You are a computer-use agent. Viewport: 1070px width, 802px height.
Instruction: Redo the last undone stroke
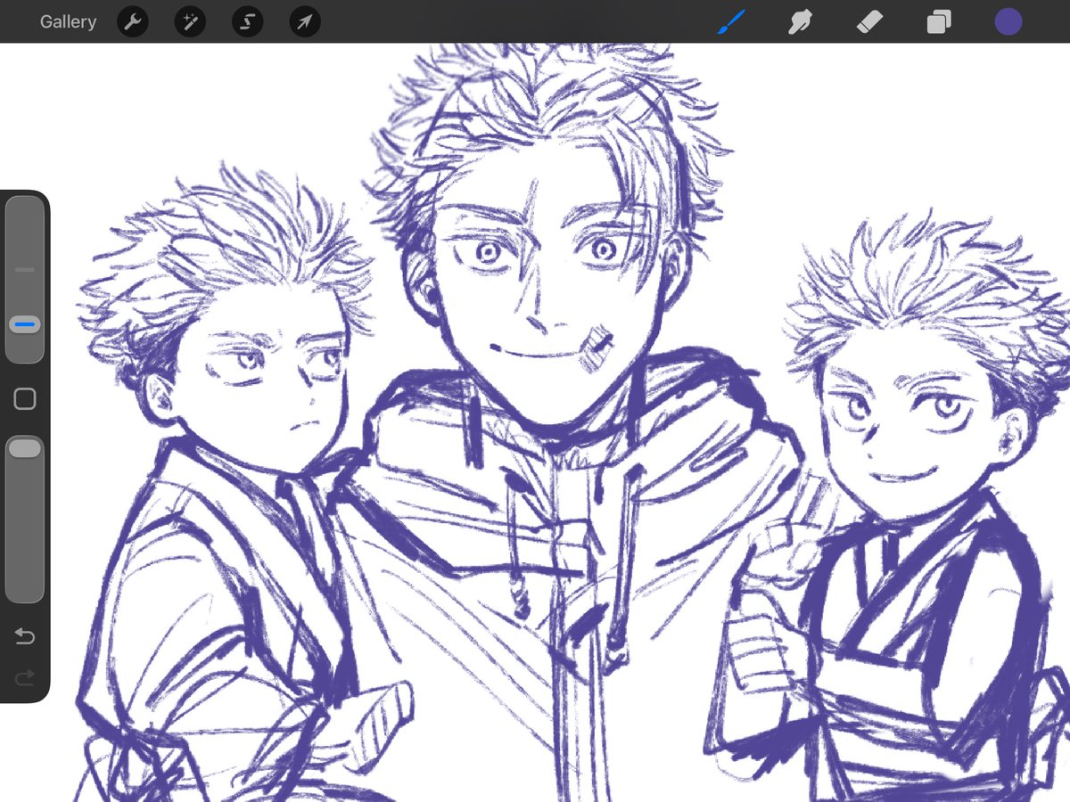coord(25,677)
